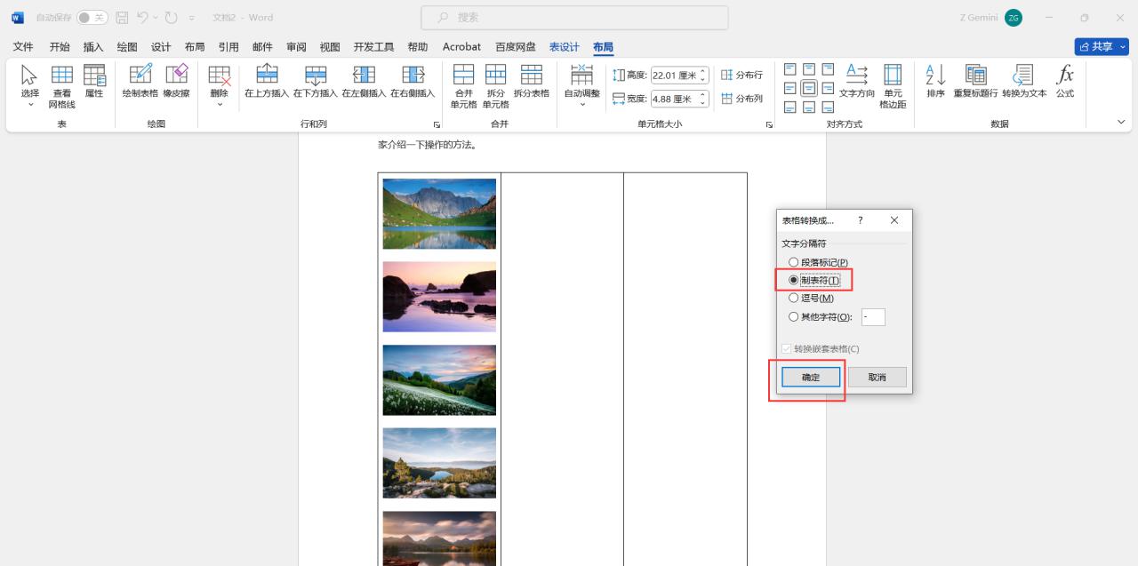Viewport: 1138px width, 566px height.
Task: Toggle 自动保存 autosave switch
Action: click(92, 18)
